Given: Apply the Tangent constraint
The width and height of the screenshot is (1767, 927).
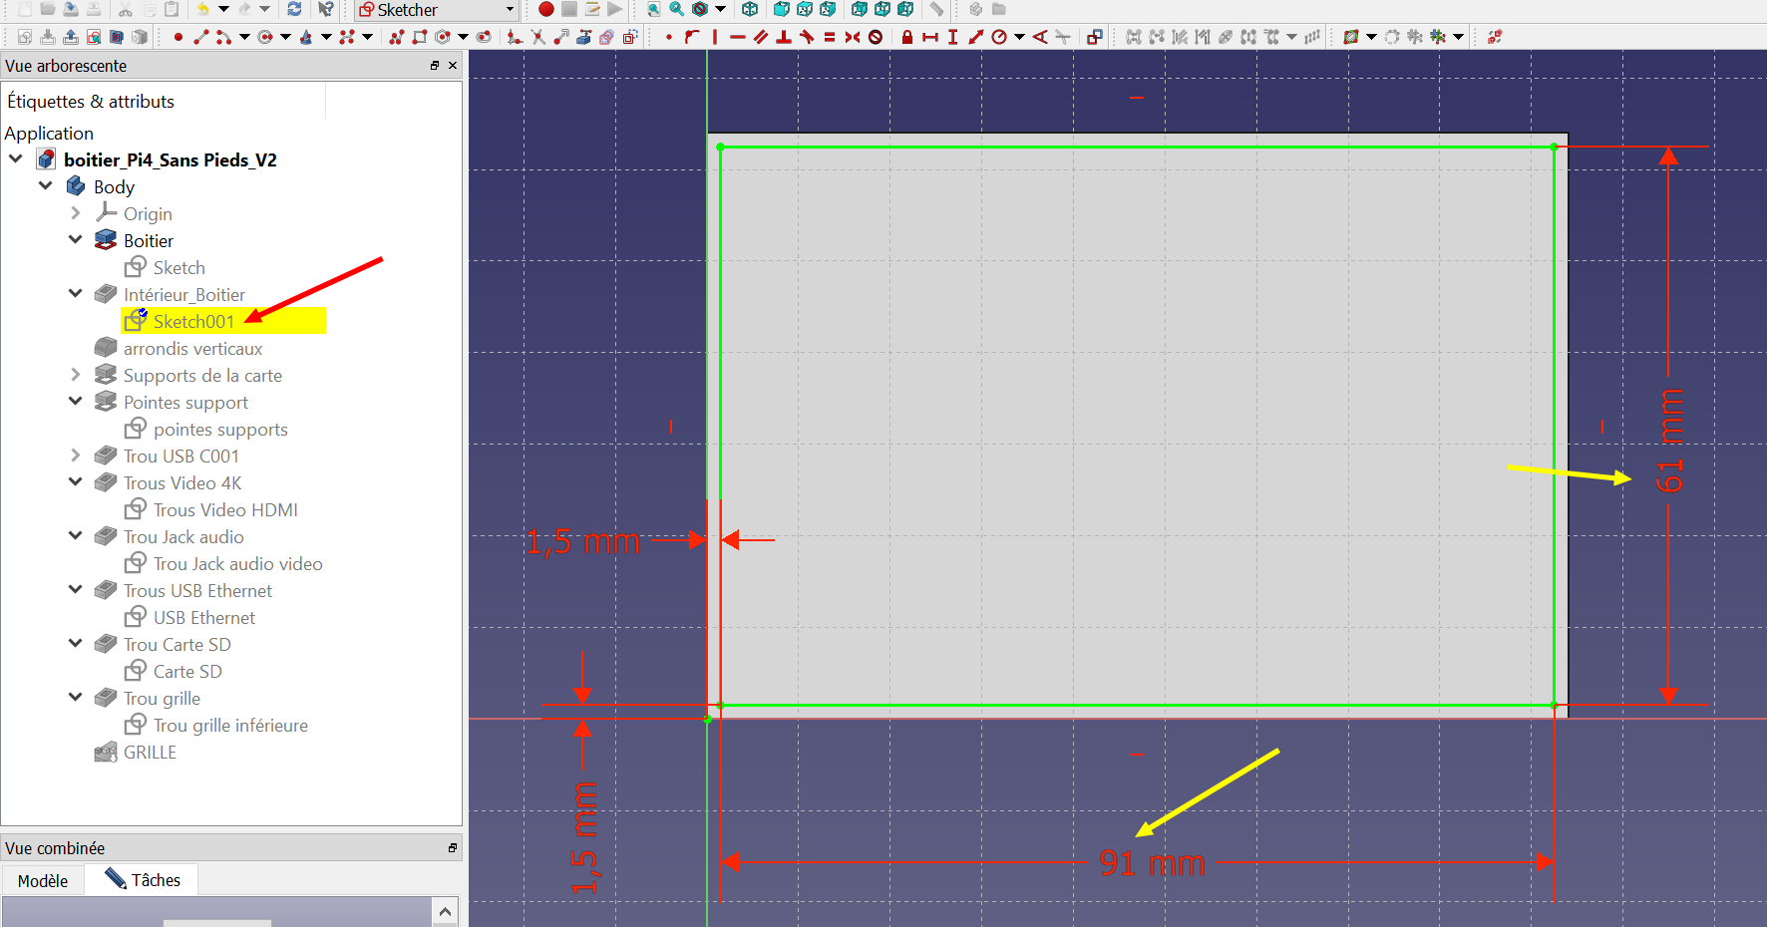Looking at the screenshot, I should (x=807, y=37).
